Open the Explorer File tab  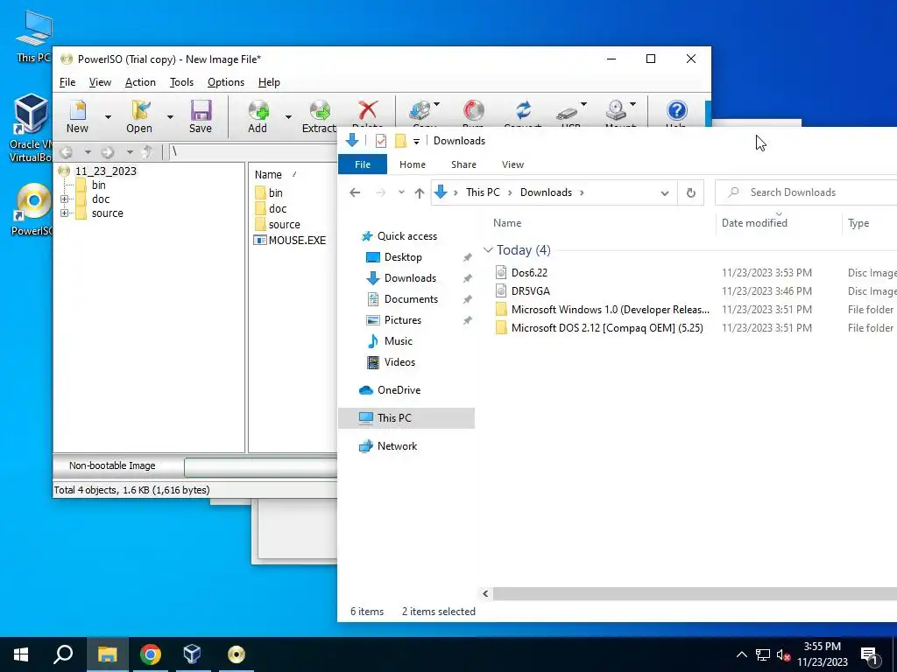[x=363, y=164]
